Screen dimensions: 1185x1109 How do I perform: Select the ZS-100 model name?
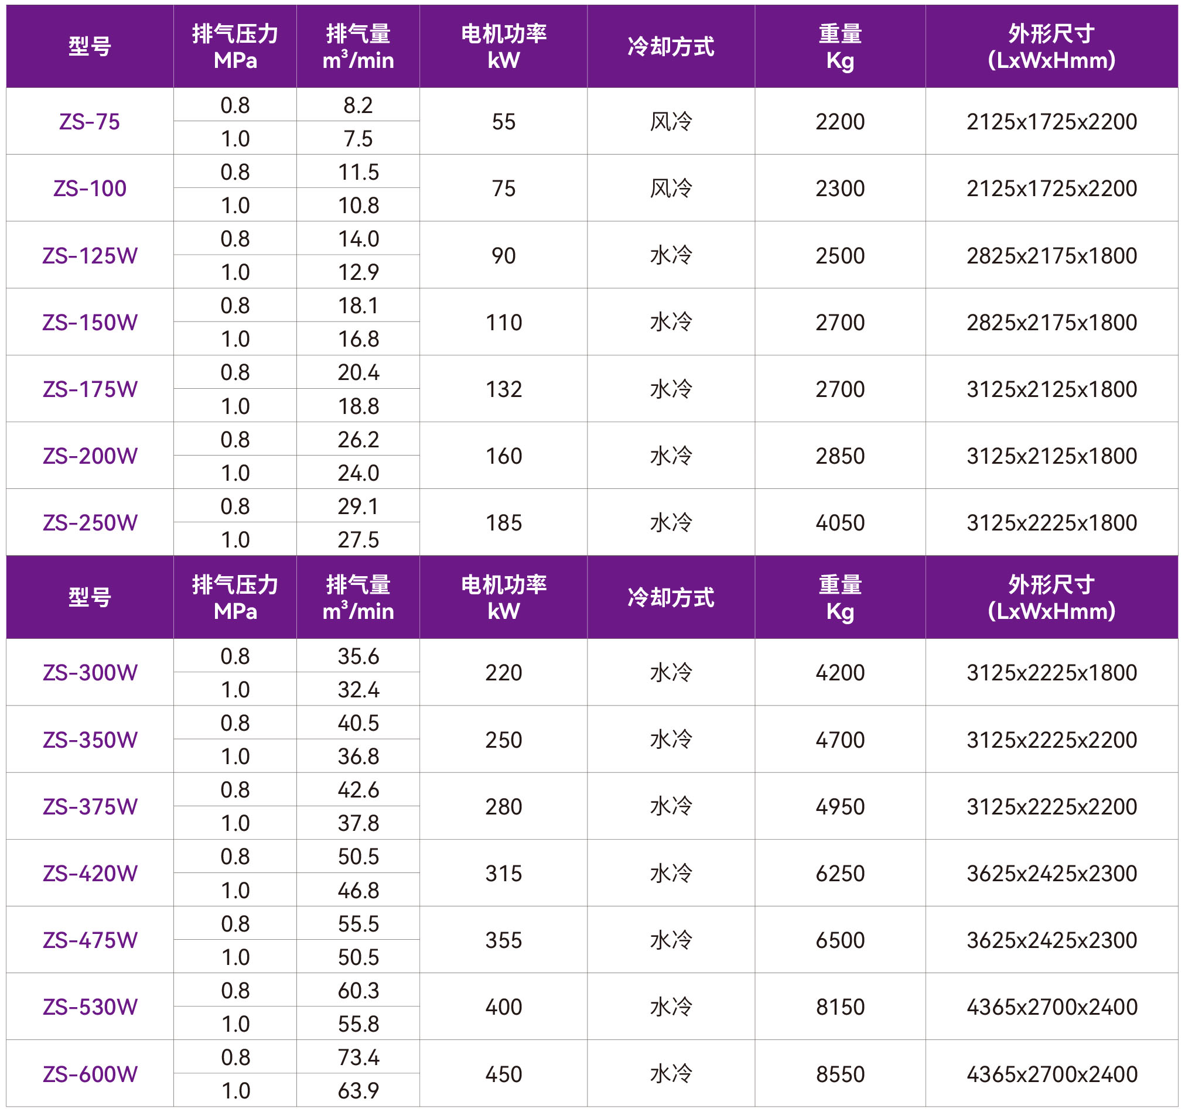[x=88, y=189]
